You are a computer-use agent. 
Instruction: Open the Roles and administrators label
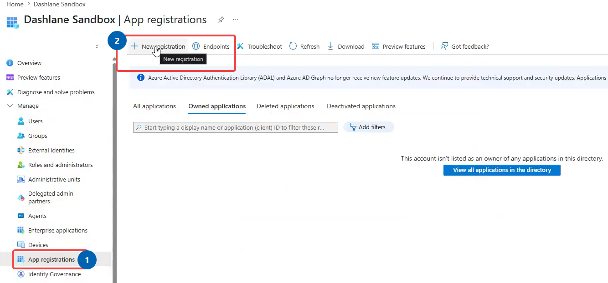point(60,165)
